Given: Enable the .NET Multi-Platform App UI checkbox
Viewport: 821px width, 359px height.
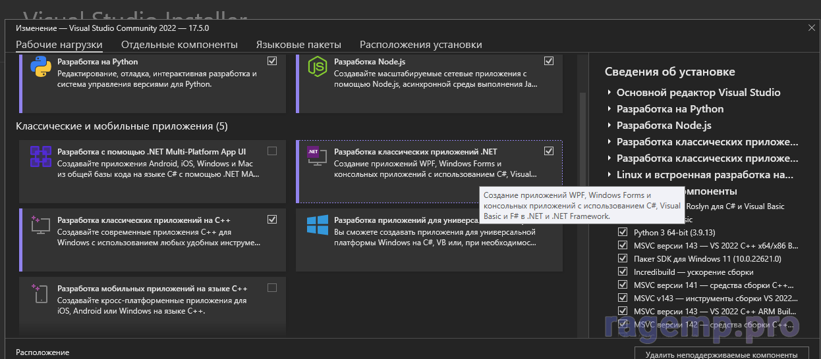Looking at the screenshot, I should pyautogui.click(x=272, y=151).
